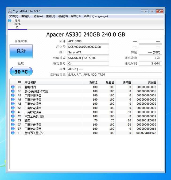Screen dimensions: 171x180
Task: Click the standard field ACS-2
Action: (114, 69)
